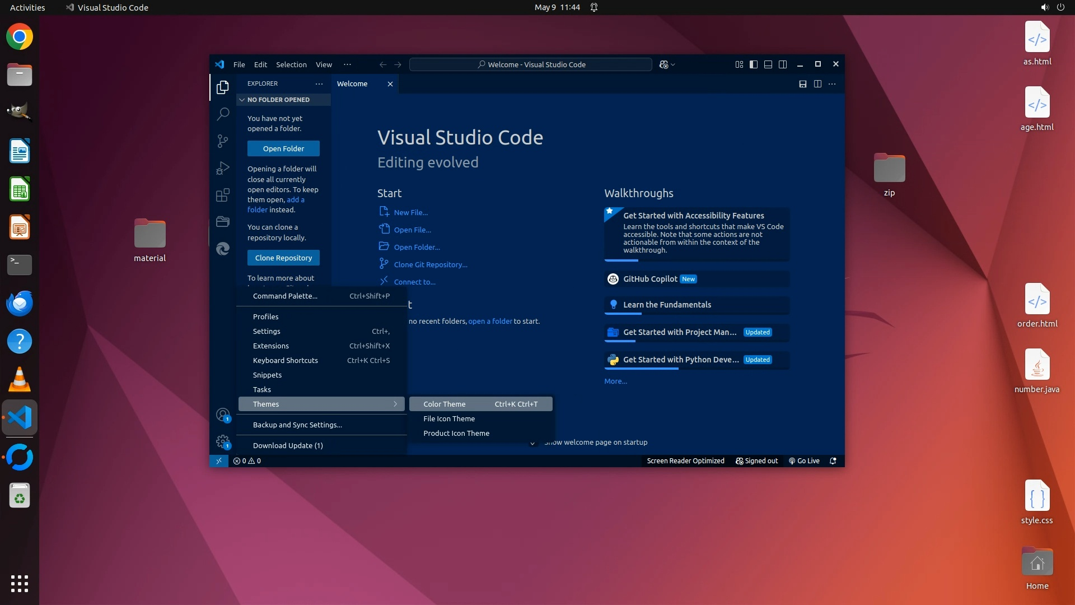Viewport: 1075px width, 605px height.
Task: Toggle the primary side bar layout button
Action: [x=754, y=64]
